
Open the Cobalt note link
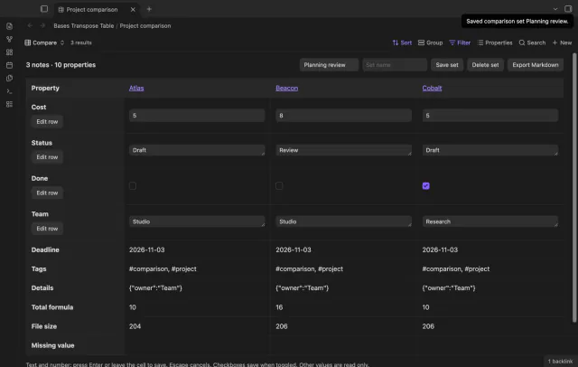coord(432,89)
